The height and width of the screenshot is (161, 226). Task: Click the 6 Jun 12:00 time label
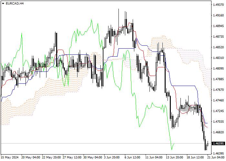(x=132, y=157)
